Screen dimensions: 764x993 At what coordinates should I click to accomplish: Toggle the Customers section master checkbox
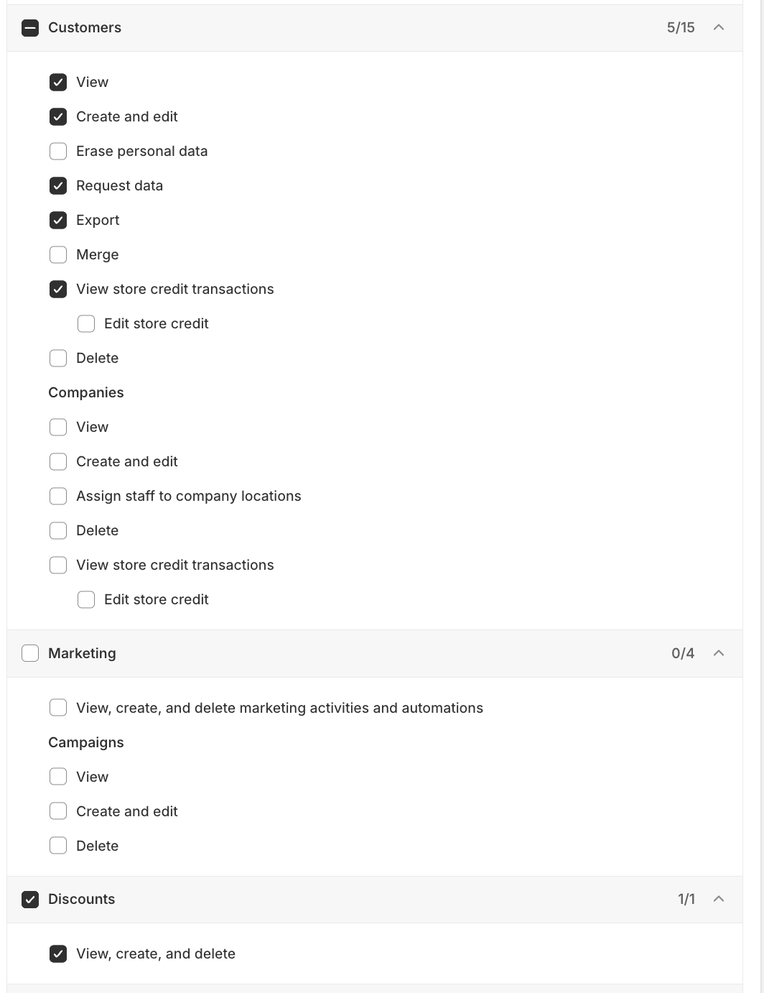click(x=29, y=27)
